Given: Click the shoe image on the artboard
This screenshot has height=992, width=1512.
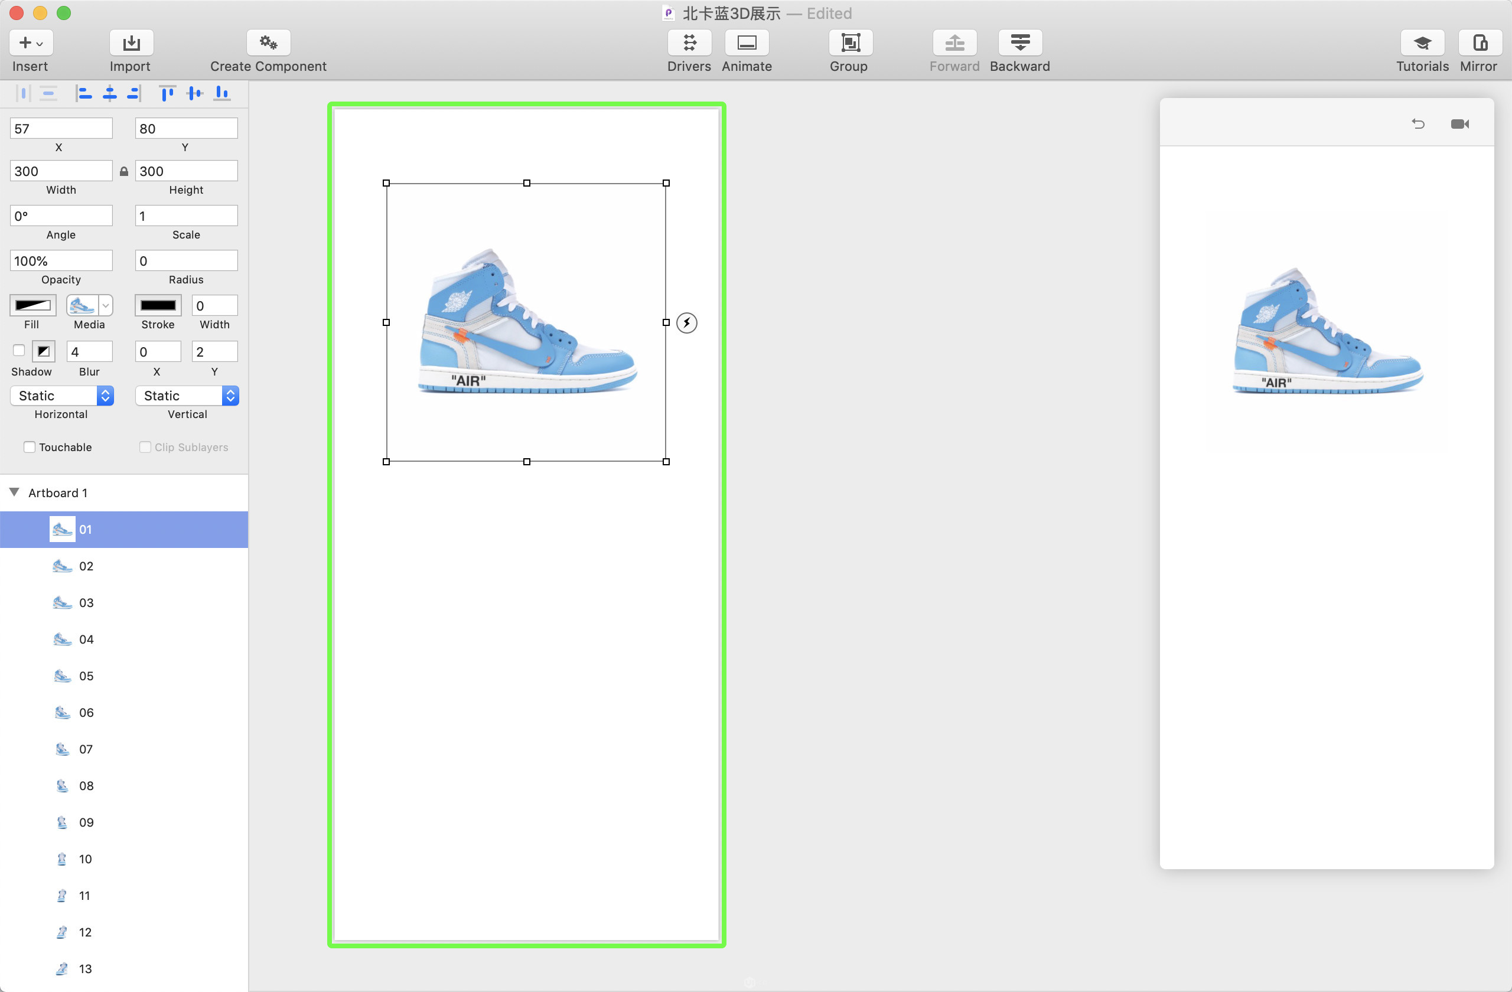Looking at the screenshot, I should coord(527,321).
